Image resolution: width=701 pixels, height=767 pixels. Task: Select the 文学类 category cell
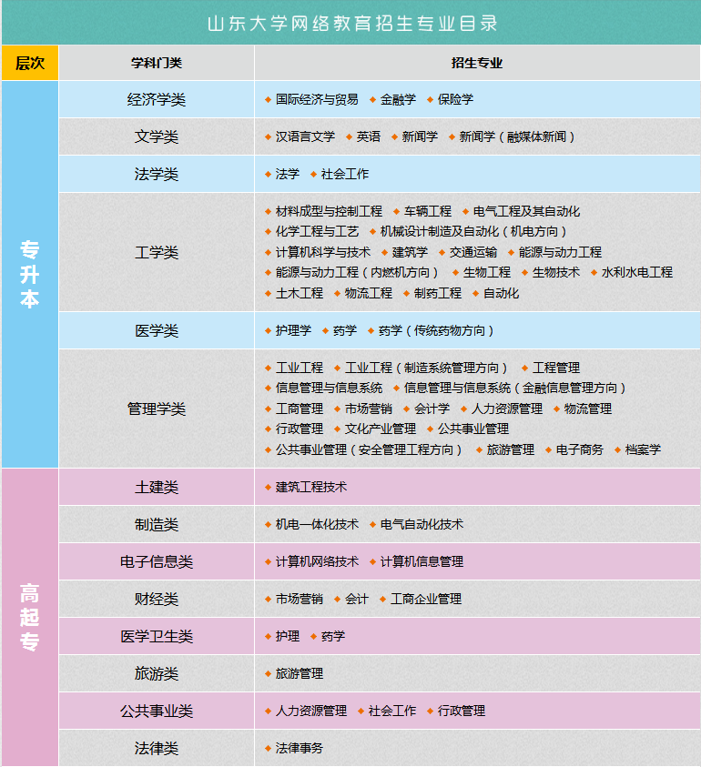point(157,136)
